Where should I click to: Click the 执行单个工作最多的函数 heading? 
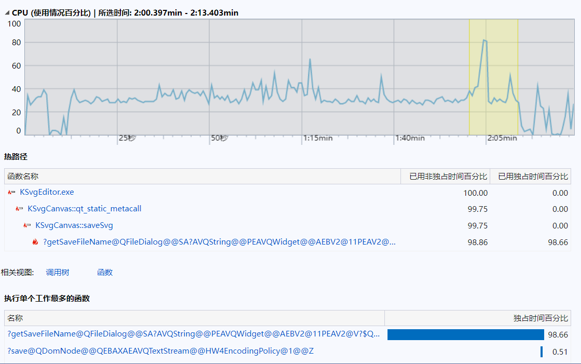[47, 299]
